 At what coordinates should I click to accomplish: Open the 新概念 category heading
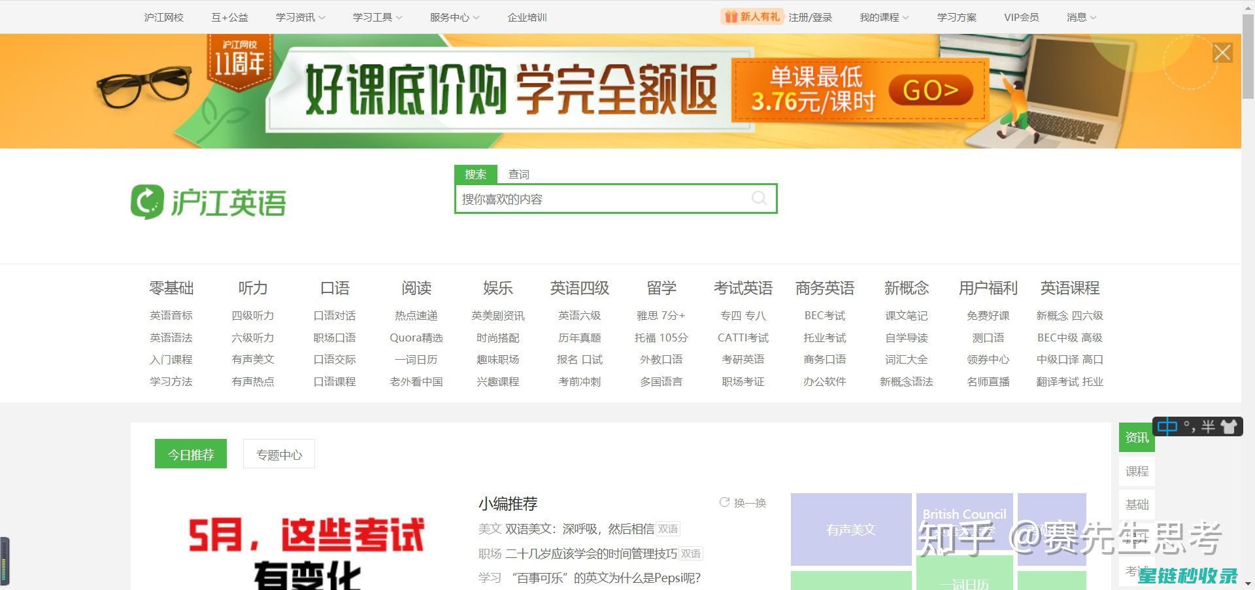pos(907,288)
